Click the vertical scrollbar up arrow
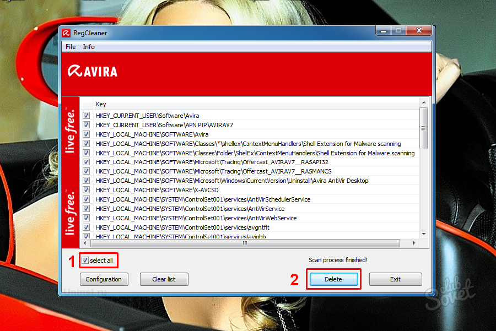This screenshot has height=331, width=496. (423, 103)
